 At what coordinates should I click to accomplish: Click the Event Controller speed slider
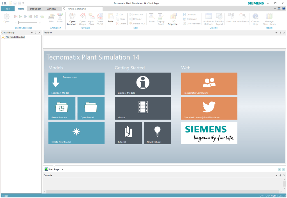pos(27,22)
